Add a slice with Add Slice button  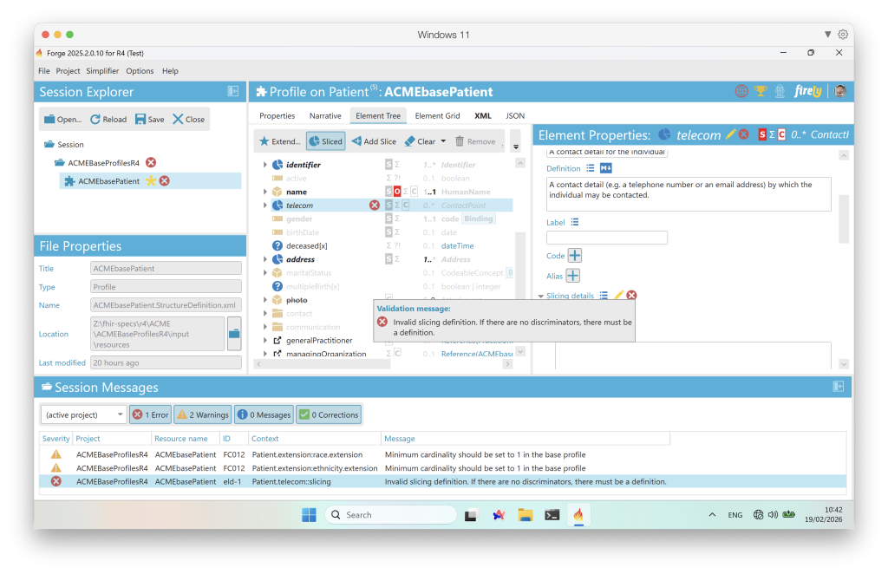pyautogui.click(x=374, y=141)
